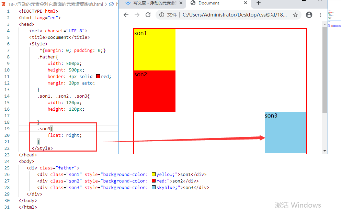Click the '<html lang="en">' line
Image resolution: width=341 pixels, height=210 pixels.
(39, 18)
